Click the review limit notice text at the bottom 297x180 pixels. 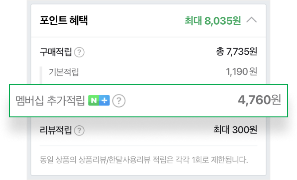144,159
